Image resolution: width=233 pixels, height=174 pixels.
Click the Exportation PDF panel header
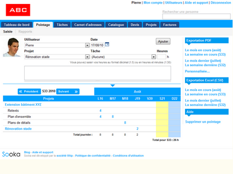[x=207, y=40]
